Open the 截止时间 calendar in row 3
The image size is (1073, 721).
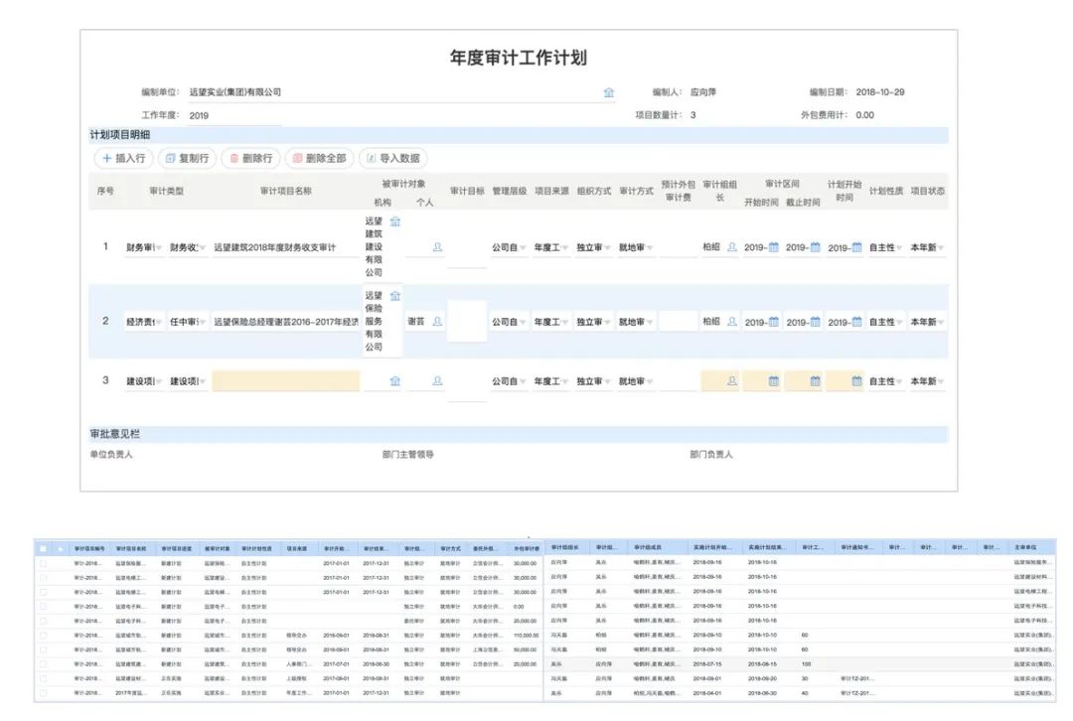tap(815, 381)
